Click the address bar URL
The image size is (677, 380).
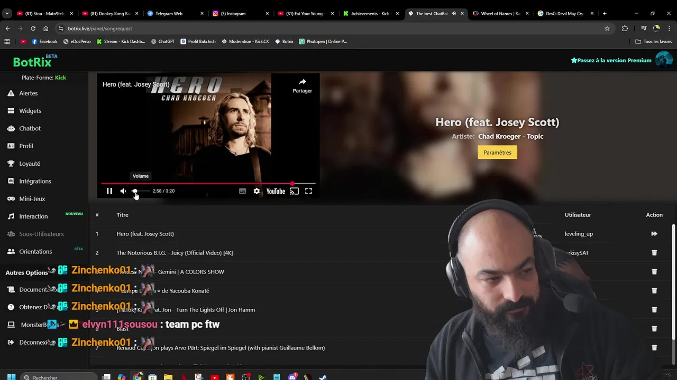(100, 28)
